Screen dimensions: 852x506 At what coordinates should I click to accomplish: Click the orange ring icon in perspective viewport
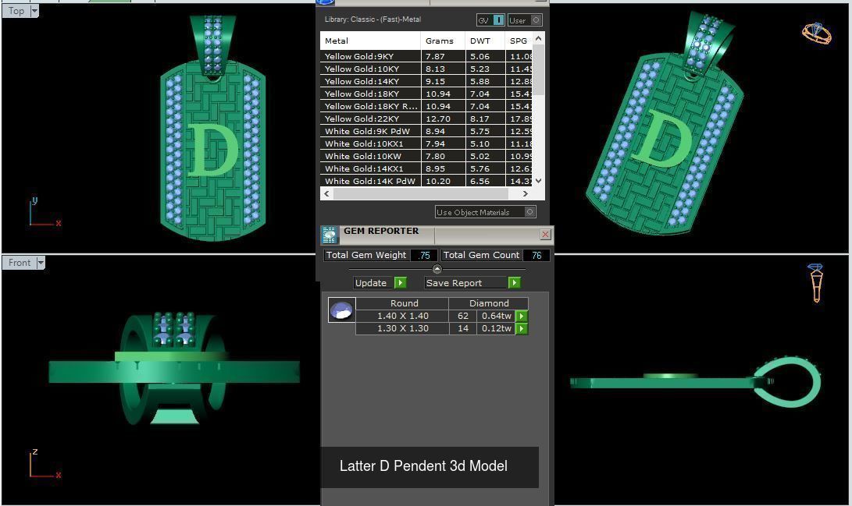click(817, 33)
